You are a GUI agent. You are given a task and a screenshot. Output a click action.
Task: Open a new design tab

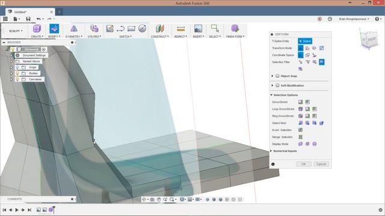[59, 12]
